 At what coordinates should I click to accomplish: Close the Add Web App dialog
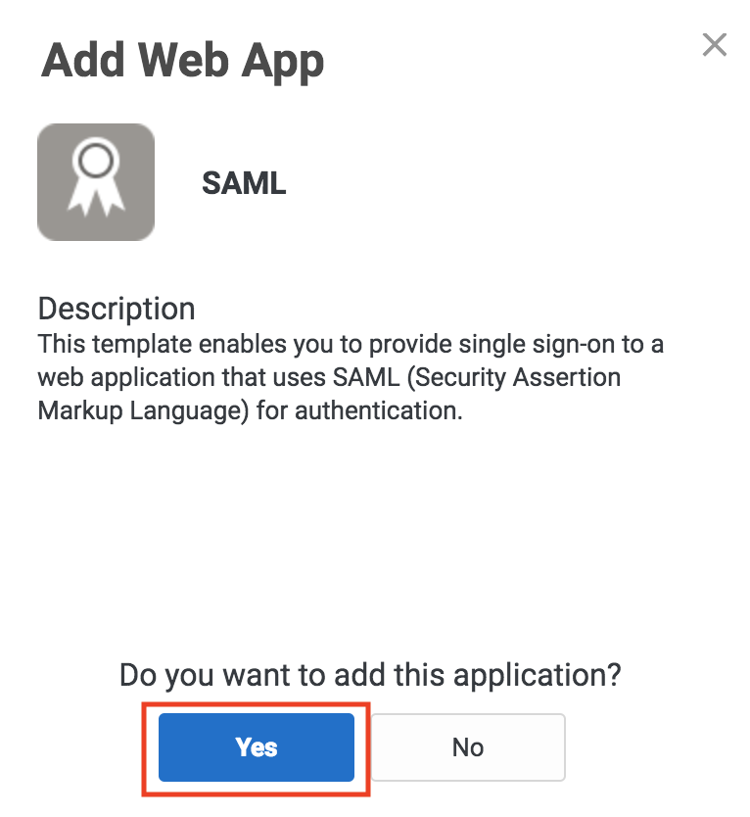pos(714,45)
